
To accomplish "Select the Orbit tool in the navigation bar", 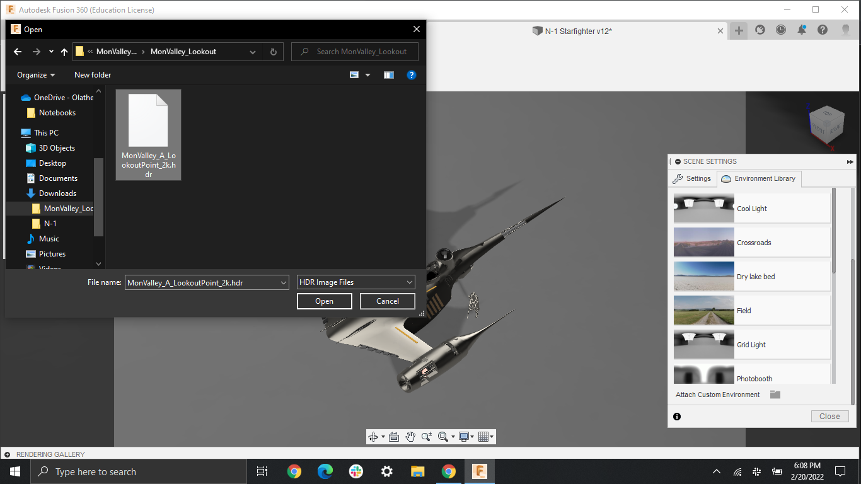I will point(374,436).
